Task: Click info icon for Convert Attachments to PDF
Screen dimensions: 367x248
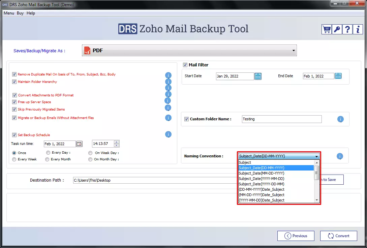Action: [x=168, y=94]
